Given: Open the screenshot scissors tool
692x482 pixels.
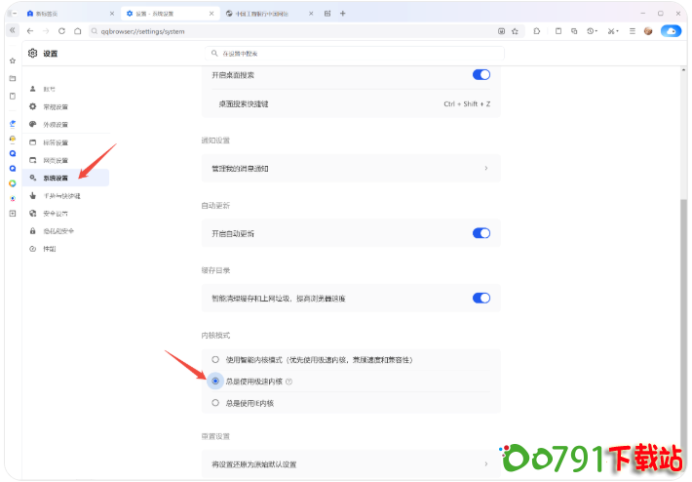Looking at the screenshot, I should pyautogui.click(x=611, y=31).
